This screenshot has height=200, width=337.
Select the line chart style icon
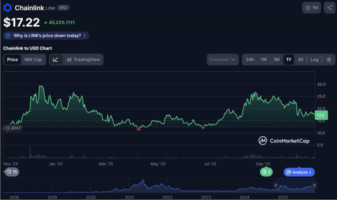click(x=56, y=59)
